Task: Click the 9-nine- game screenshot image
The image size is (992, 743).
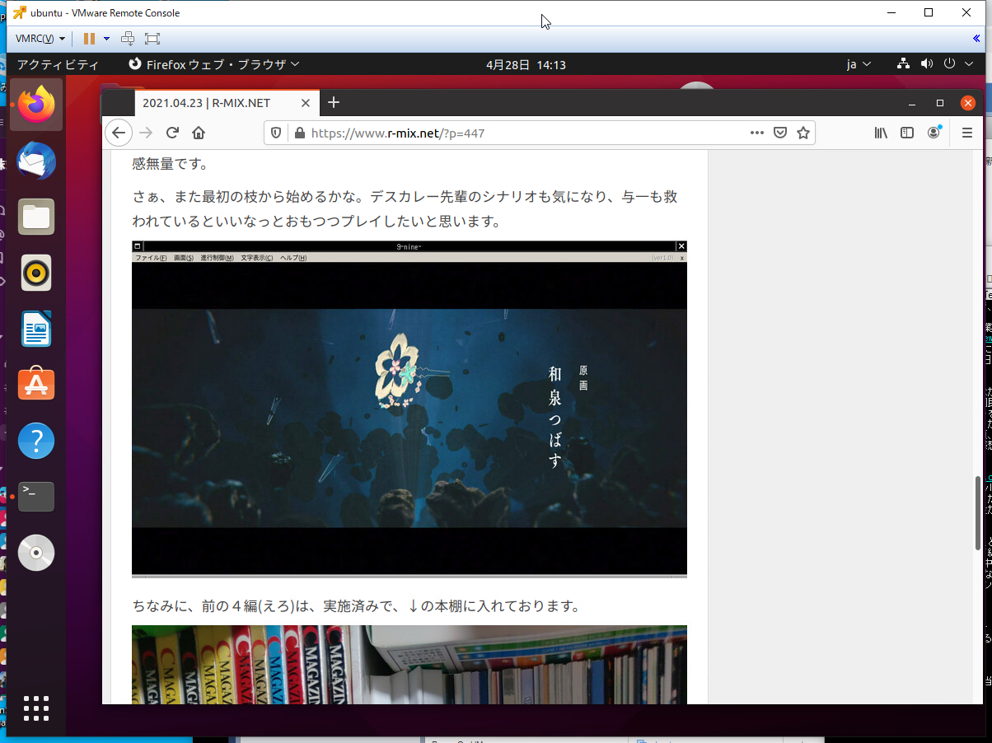Action: coord(409,409)
